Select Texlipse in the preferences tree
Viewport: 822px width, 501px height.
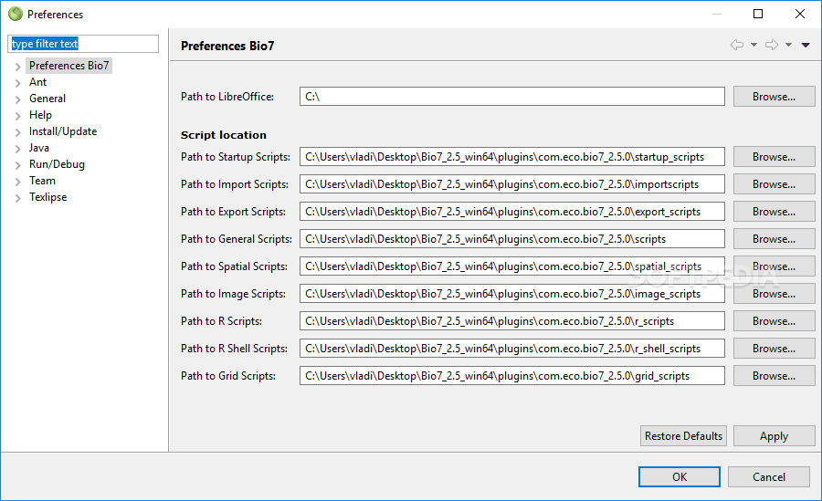point(47,197)
